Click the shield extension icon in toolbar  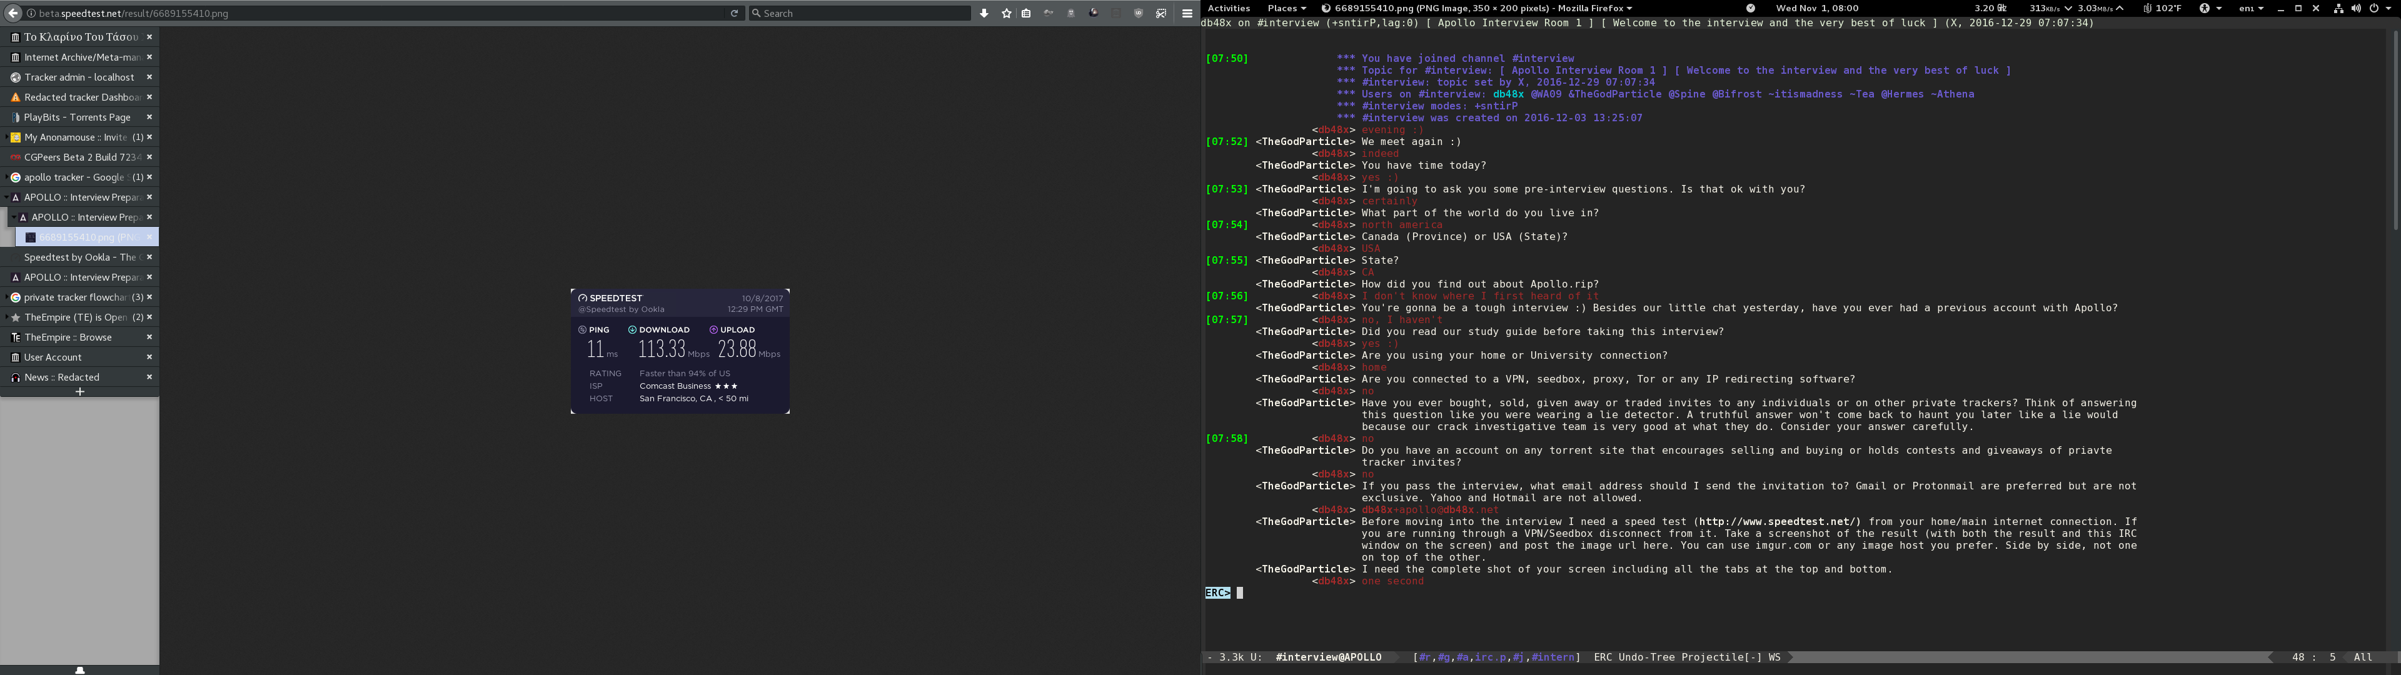1138,13
